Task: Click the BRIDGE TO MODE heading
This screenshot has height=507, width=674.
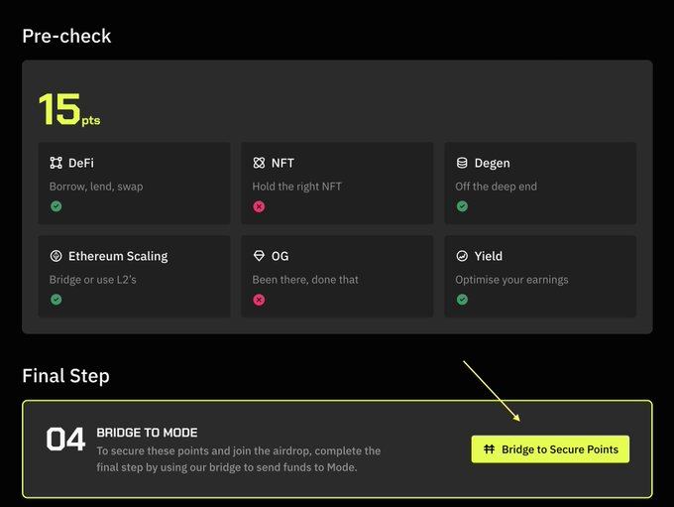Action: [147, 433]
